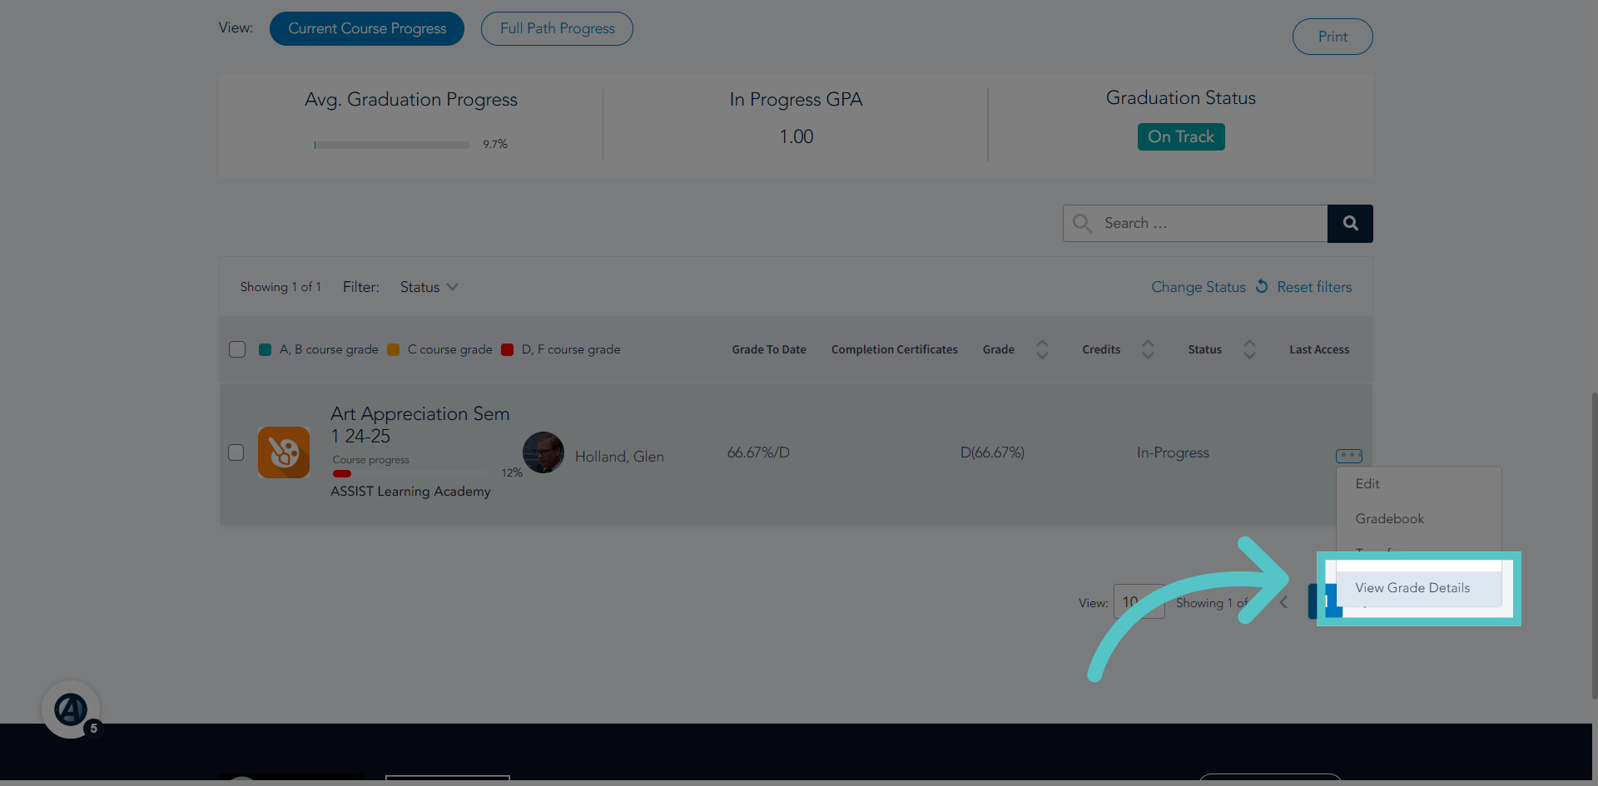Check the Art Appreciation Sem 1 row checkbox

pyautogui.click(x=236, y=452)
